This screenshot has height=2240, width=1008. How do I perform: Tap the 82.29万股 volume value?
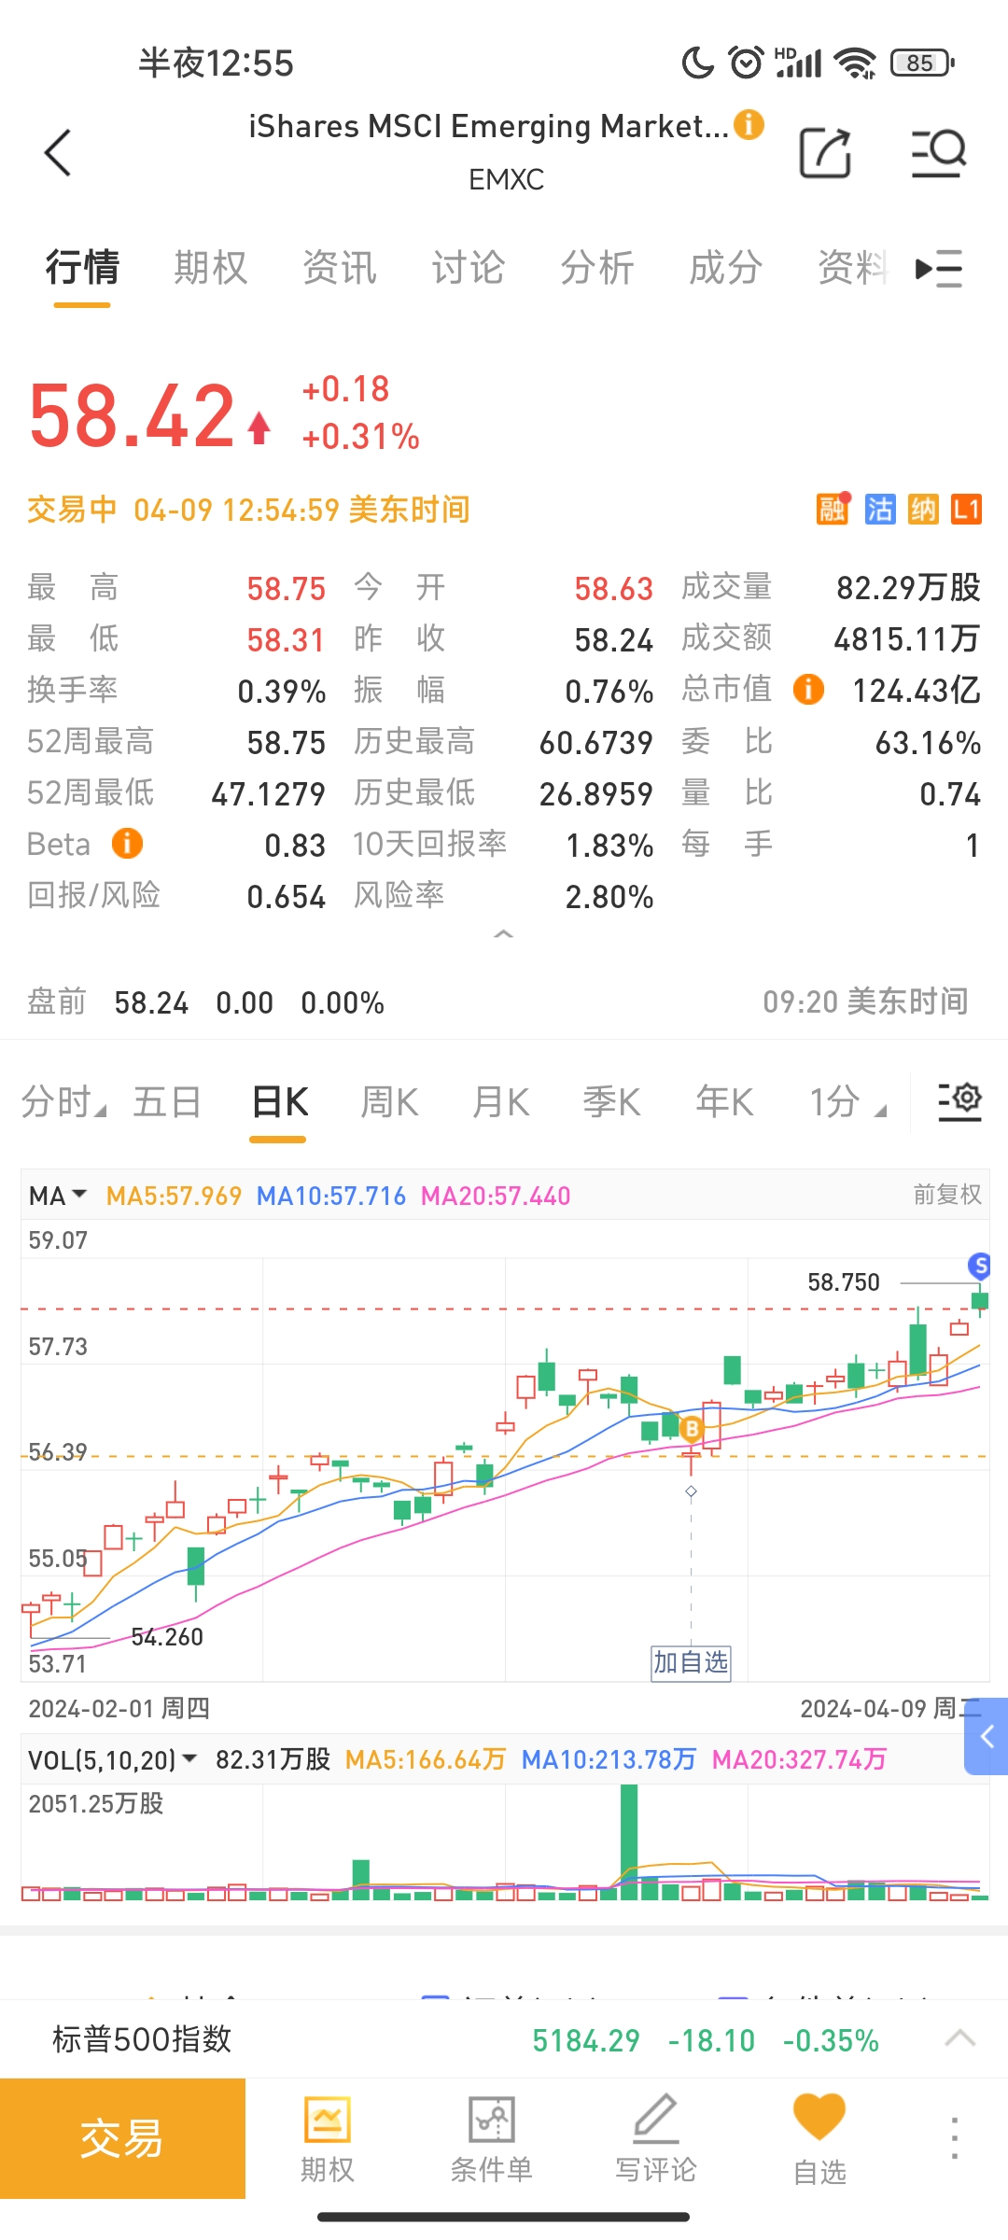[908, 587]
